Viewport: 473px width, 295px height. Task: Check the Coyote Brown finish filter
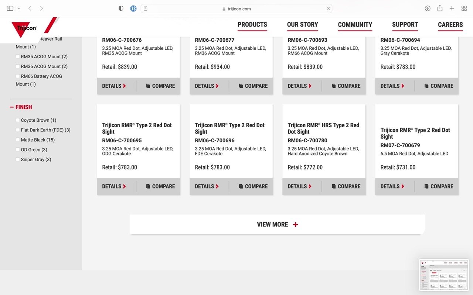tap(18, 120)
